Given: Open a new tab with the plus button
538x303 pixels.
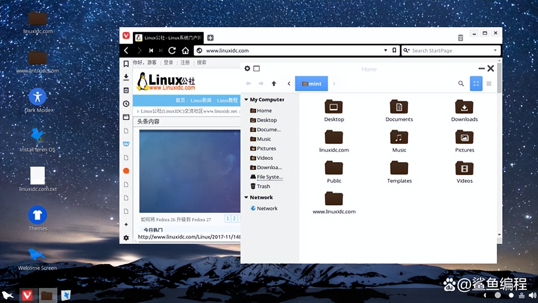Looking at the screenshot, I should tap(210, 37).
